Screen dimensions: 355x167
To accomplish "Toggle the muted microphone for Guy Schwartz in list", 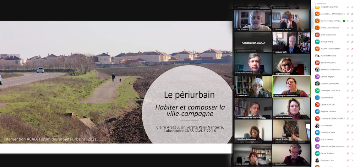I will [348, 139].
